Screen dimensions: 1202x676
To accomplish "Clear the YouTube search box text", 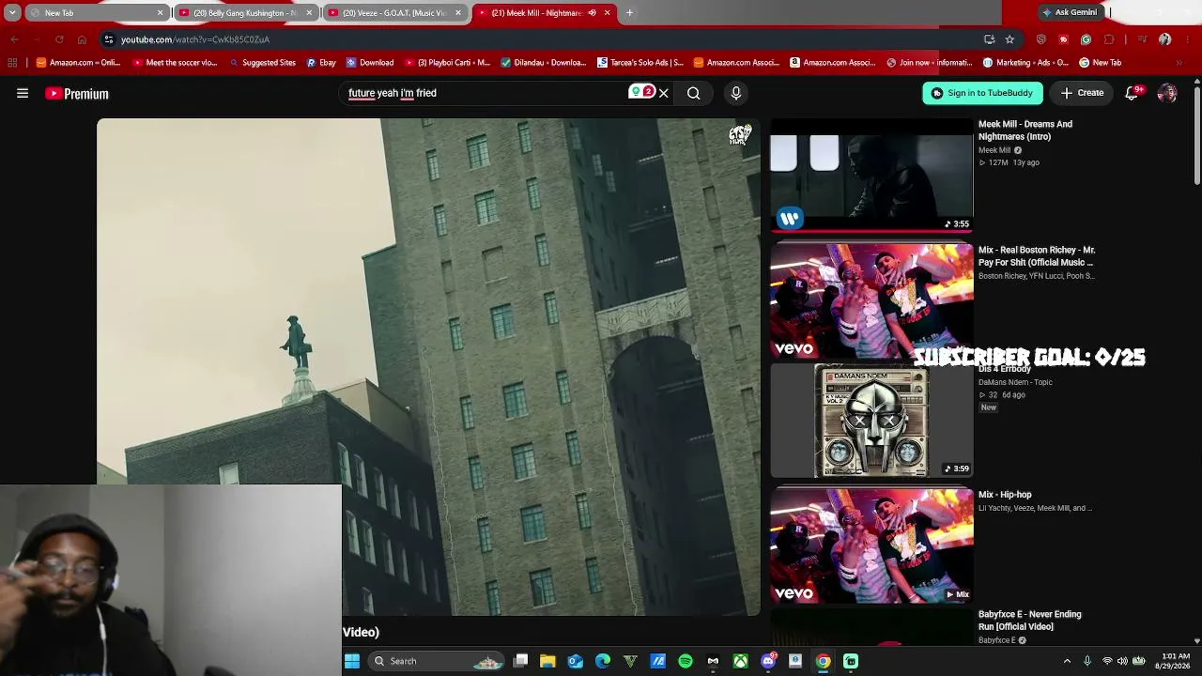I will pos(663,93).
